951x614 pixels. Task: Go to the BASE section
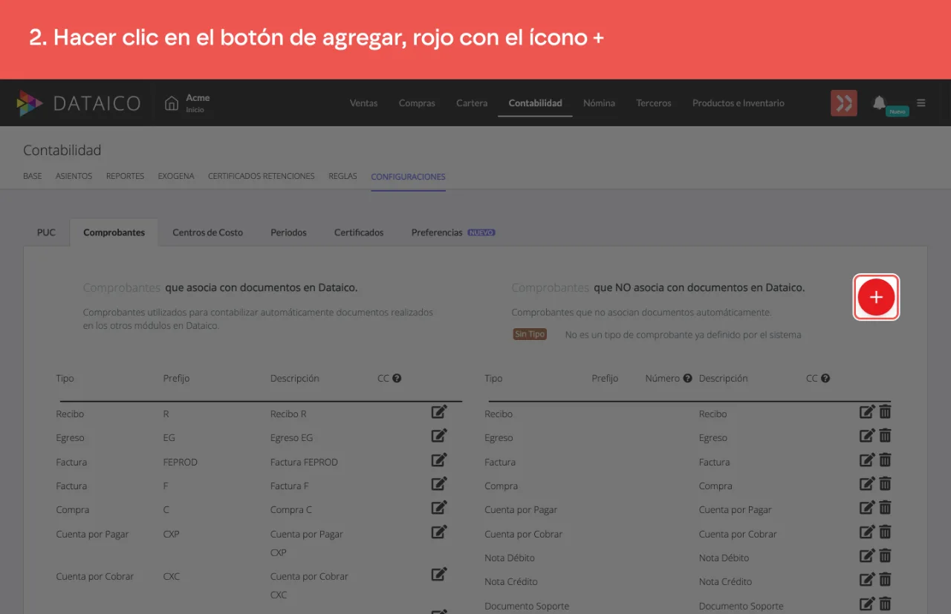tap(33, 177)
